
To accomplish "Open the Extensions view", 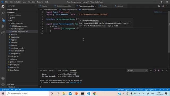I will [3, 33].
